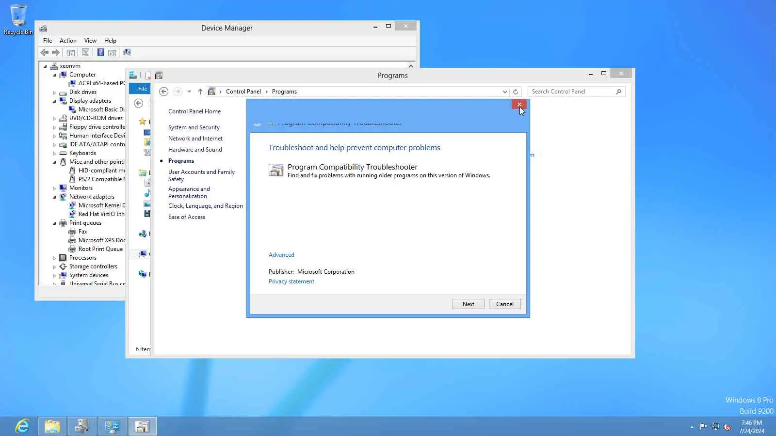
Task: Open Ease of Access category
Action: coord(187,217)
